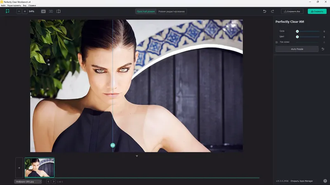
Task: Go to previous image with left arrow
Action: coord(48,182)
